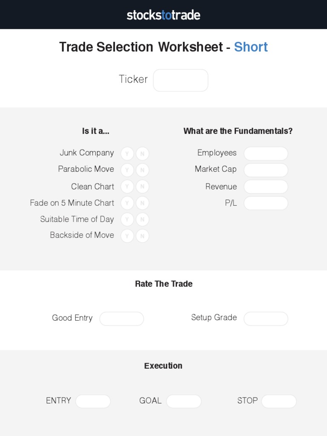Screen dimensions: 327x436
Task: Focus the GOAL price field
Action: 184,401
